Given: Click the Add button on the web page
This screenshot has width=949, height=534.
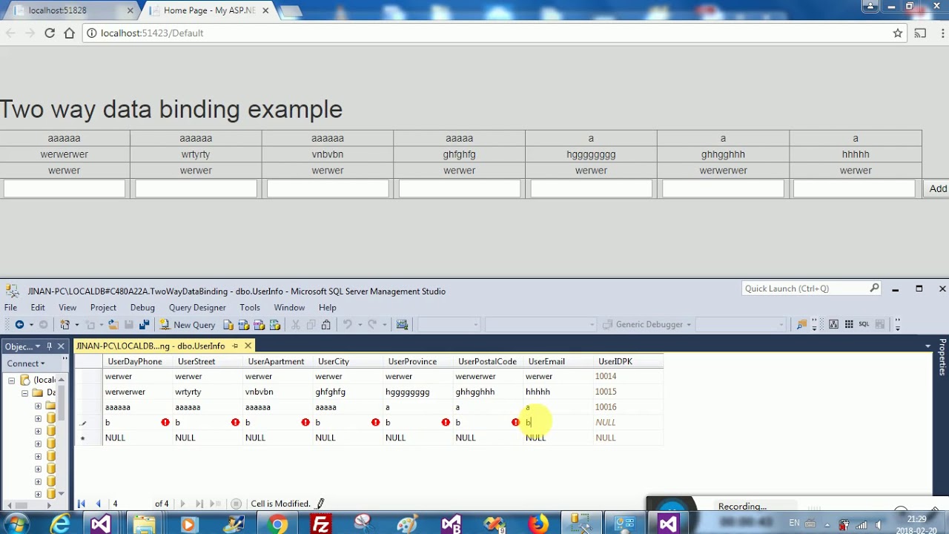Looking at the screenshot, I should click(x=938, y=188).
